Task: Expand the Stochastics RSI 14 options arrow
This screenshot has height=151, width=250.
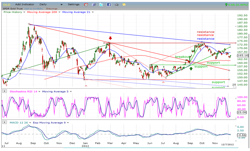Action: click(39, 91)
